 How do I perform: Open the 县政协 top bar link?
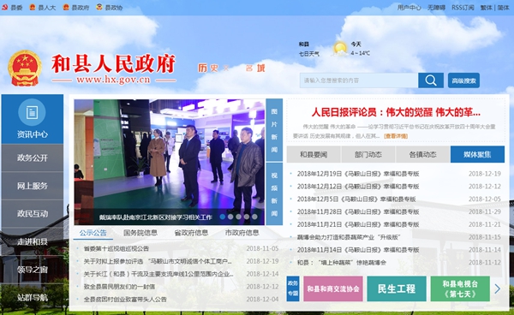(x=110, y=8)
